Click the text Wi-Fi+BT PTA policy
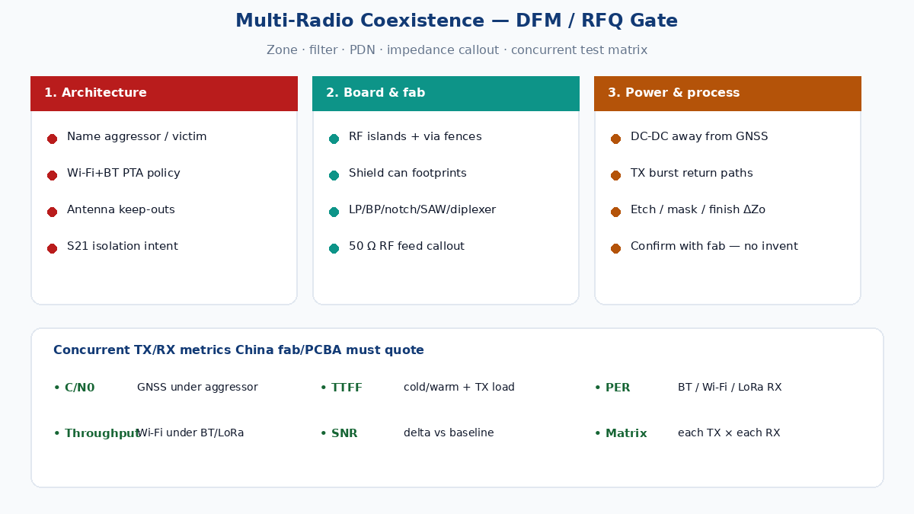Screen dimensions: 914x514 [x=123, y=174]
